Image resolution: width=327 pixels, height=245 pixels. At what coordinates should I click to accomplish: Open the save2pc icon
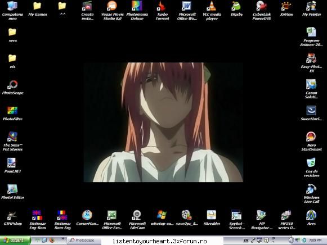click(x=187, y=218)
